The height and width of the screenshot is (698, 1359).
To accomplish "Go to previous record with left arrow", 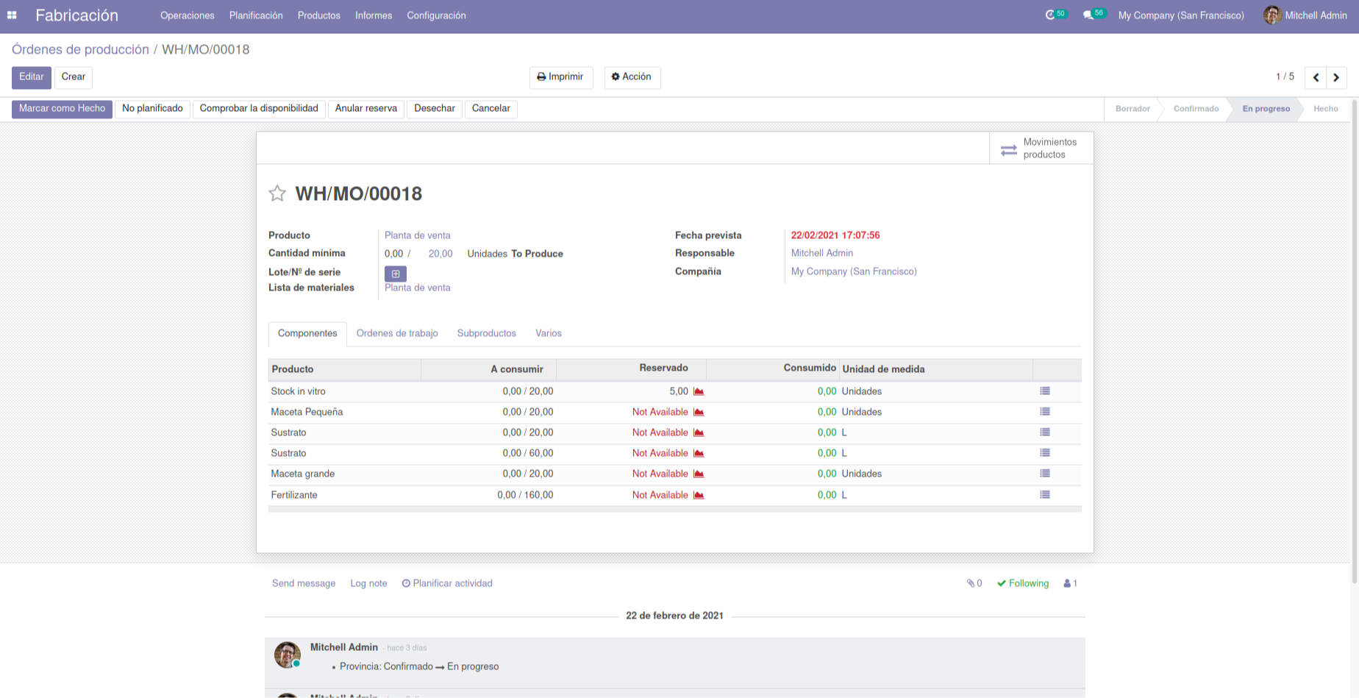I will (1316, 77).
